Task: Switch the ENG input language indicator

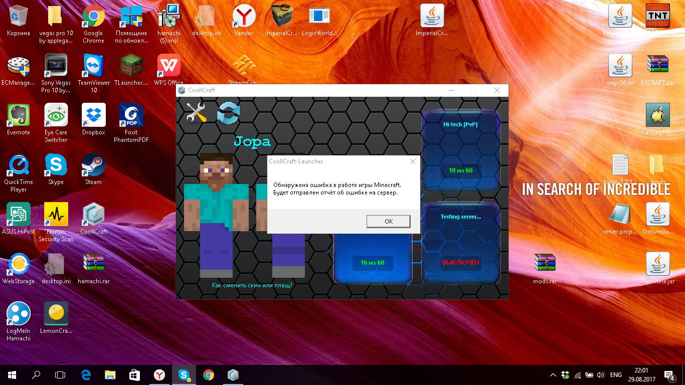Action: point(616,374)
